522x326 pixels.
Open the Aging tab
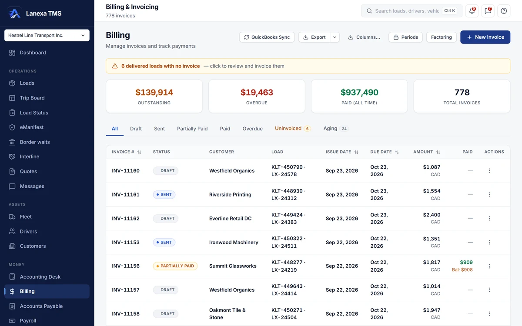click(336, 129)
